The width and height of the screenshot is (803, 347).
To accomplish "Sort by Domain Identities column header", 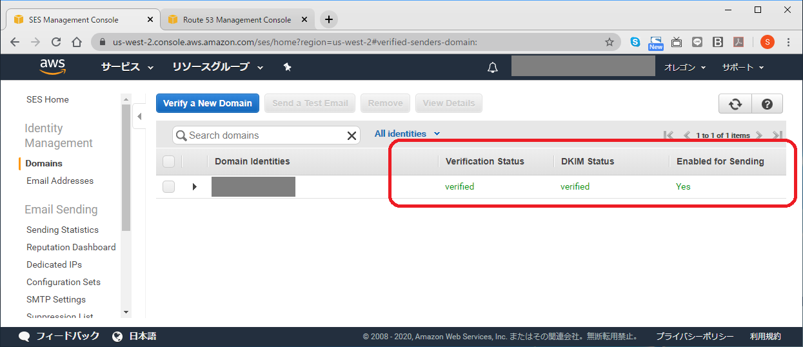I will [x=252, y=161].
